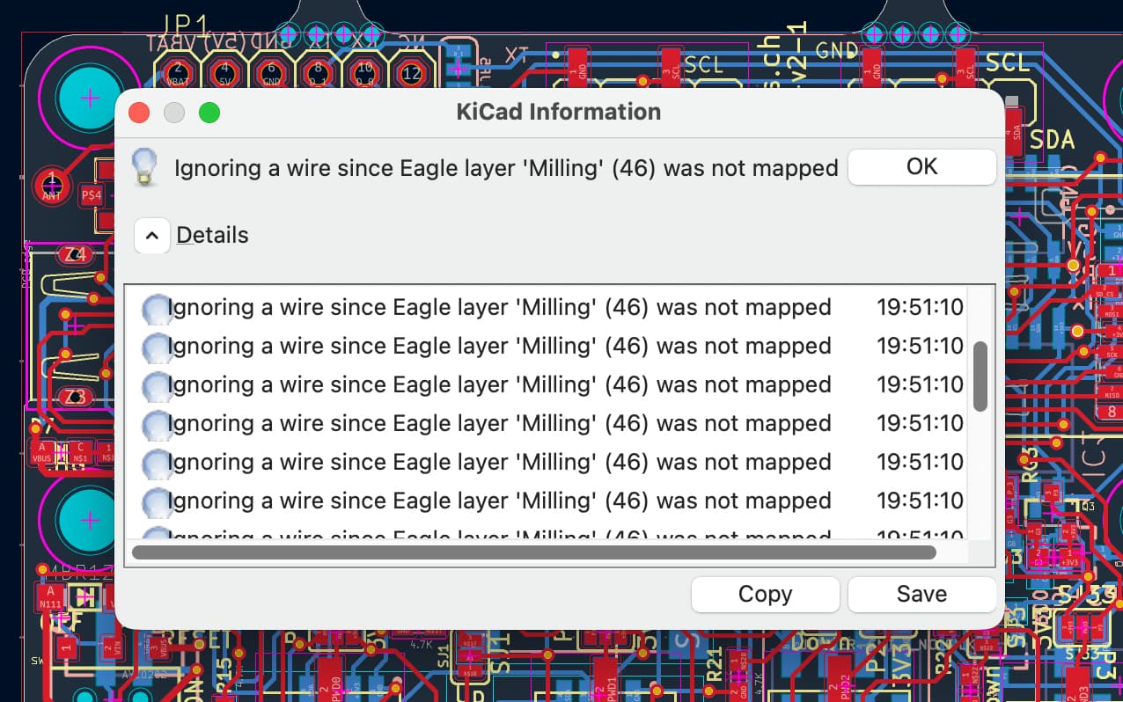Screen dimensions: 1123x702
Task: Click the lightbulb info icon beside the message
Action: 144,166
